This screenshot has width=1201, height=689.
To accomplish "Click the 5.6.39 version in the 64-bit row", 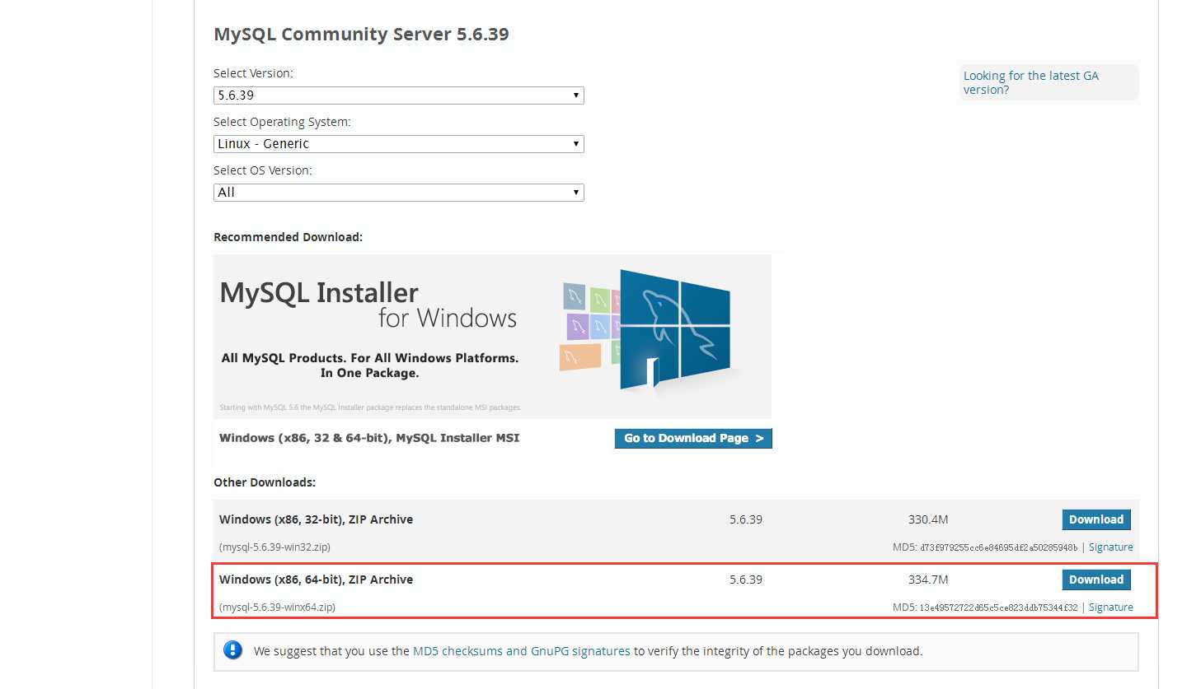I will tap(746, 580).
